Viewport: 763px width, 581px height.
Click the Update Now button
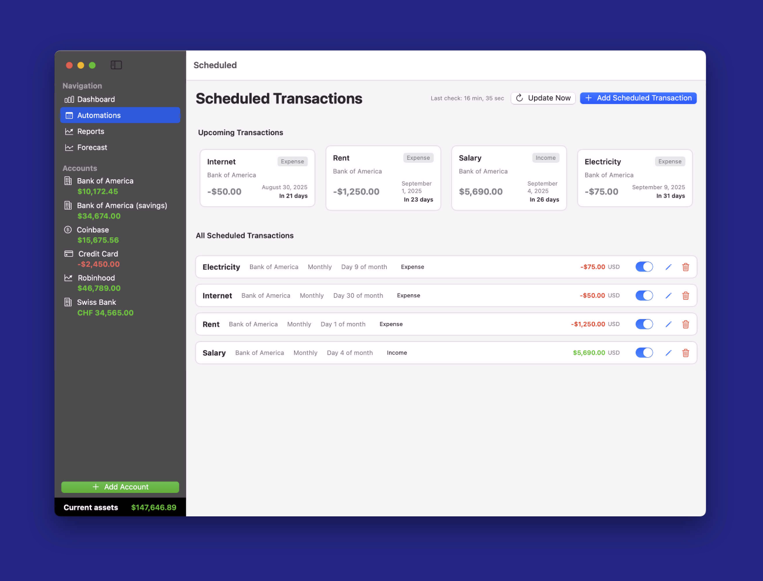[543, 98]
